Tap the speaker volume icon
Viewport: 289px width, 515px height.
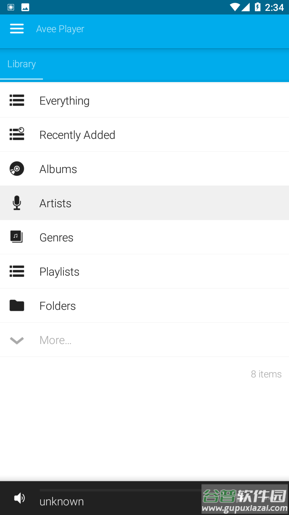tap(19, 499)
